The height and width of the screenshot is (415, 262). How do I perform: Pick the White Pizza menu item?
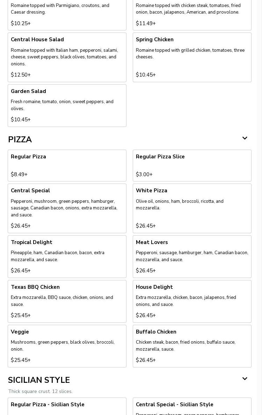pyautogui.click(x=192, y=208)
